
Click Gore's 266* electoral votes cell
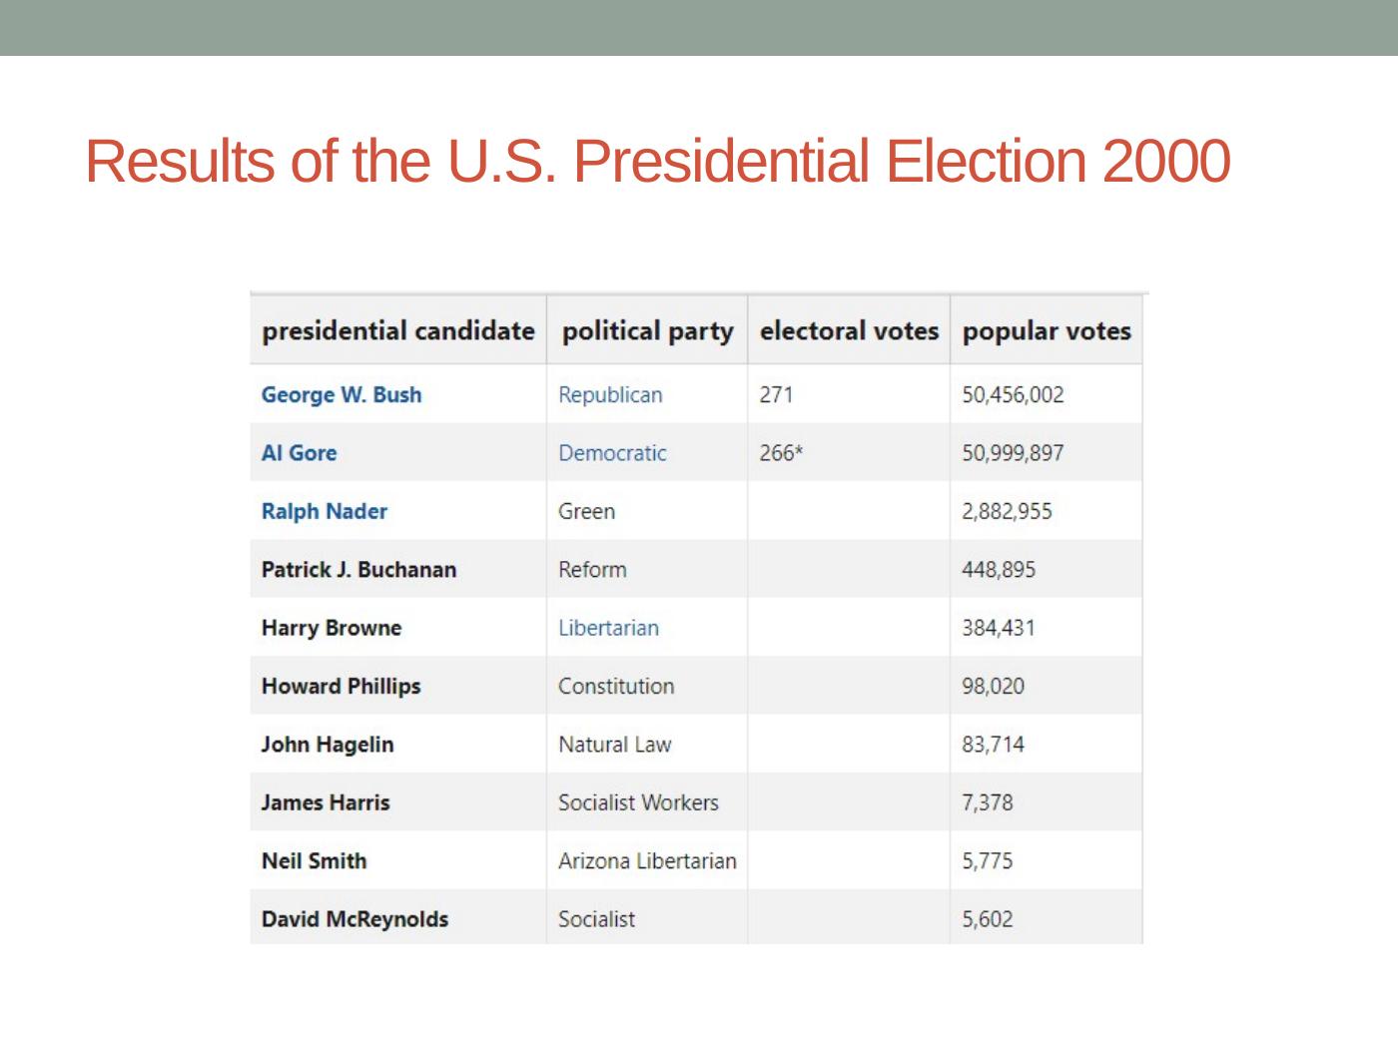(781, 453)
